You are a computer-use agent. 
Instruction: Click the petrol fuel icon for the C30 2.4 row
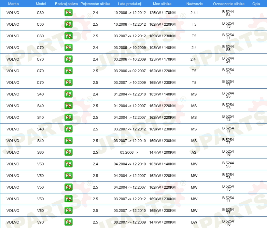(x=68, y=13)
